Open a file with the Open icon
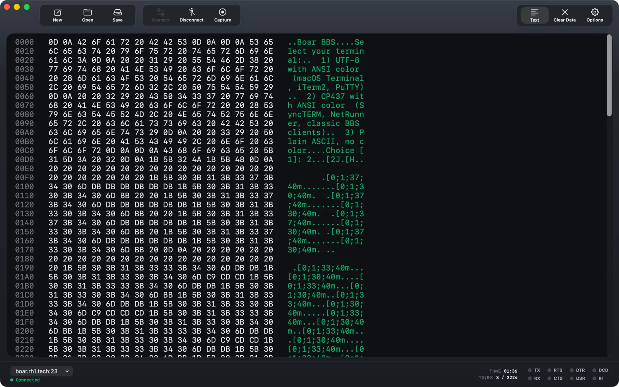 coord(87,15)
